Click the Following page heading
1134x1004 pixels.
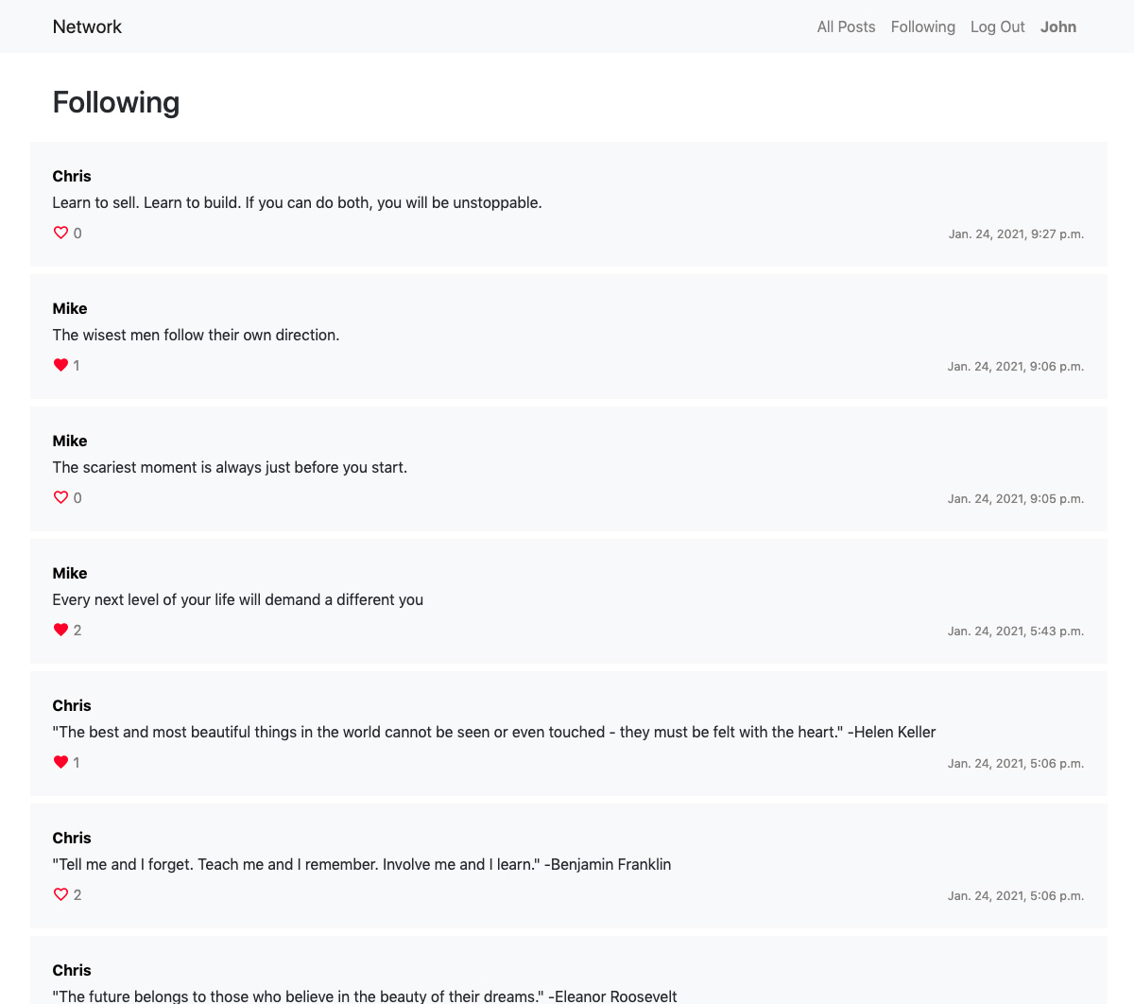click(x=116, y=102)
